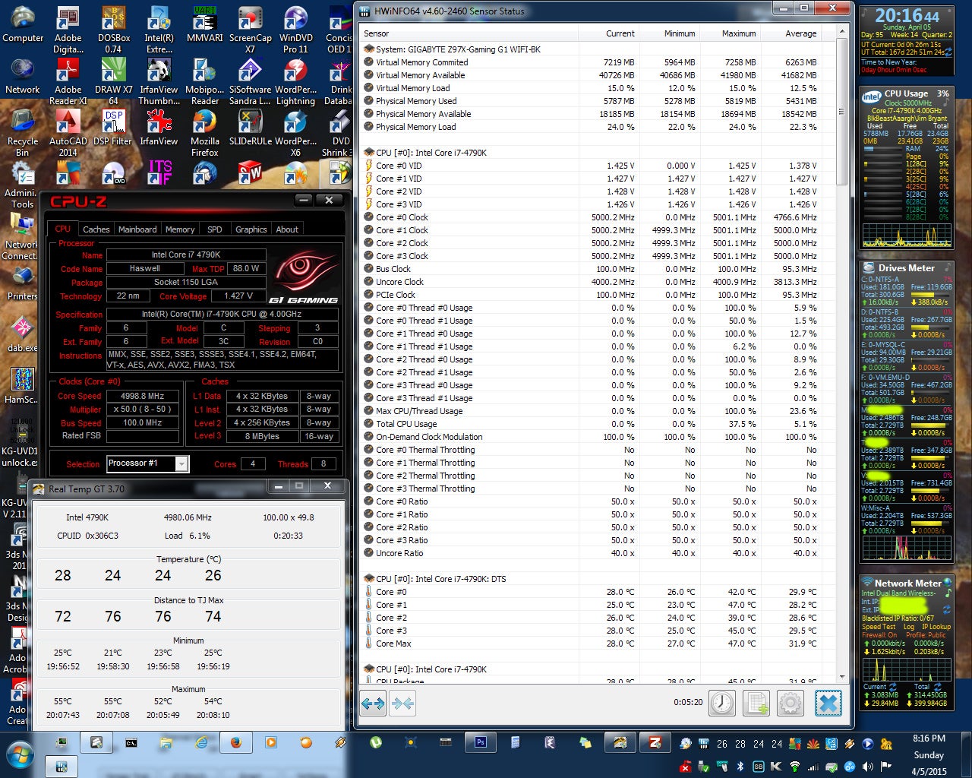Click Firefox button in the taskbar
This screenshot has width=972, height=778.
236,742
